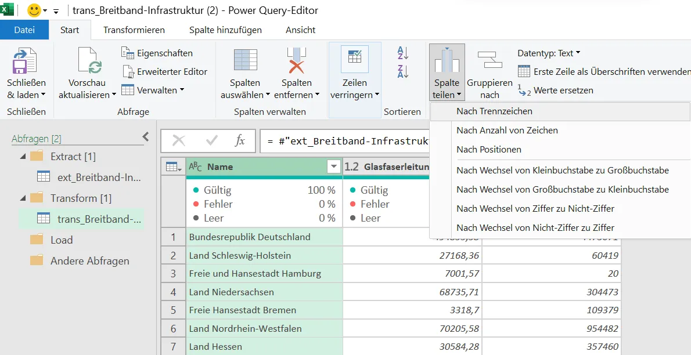Click cell Freie Hansestadt Bremen

tap(264, 310)
